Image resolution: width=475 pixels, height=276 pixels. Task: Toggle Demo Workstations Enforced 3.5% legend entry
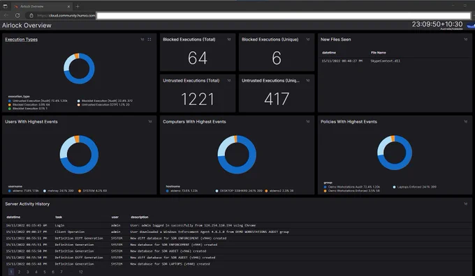click(x=351, y=191)
